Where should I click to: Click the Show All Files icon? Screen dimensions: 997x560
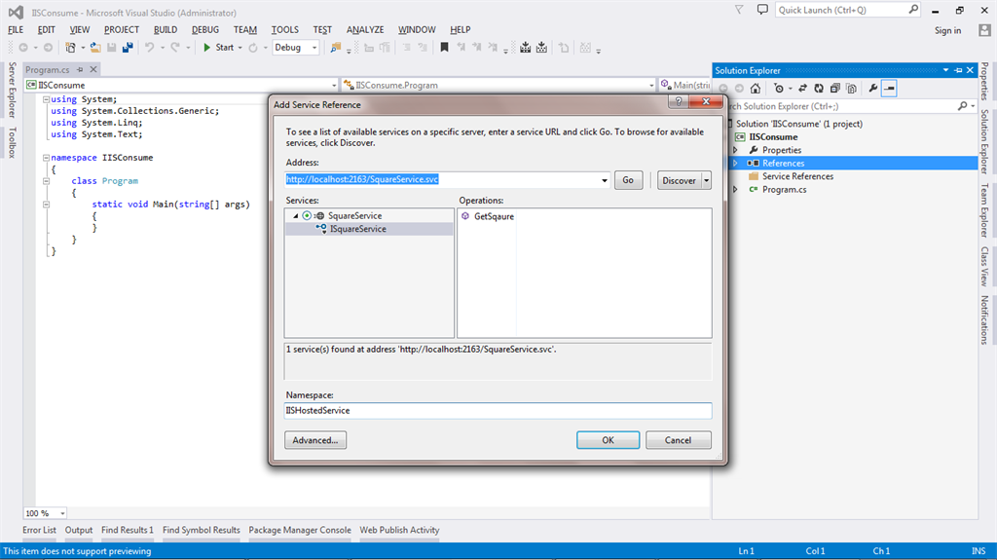pyautogui.click(x=851, y=89)
